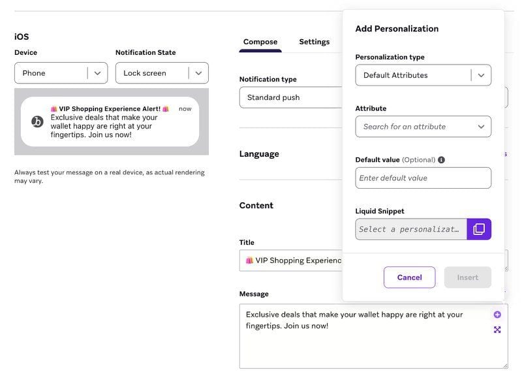The height and width of the screenshot is (380, 522).
Task: Click into the Message text area
Action: 373,336
